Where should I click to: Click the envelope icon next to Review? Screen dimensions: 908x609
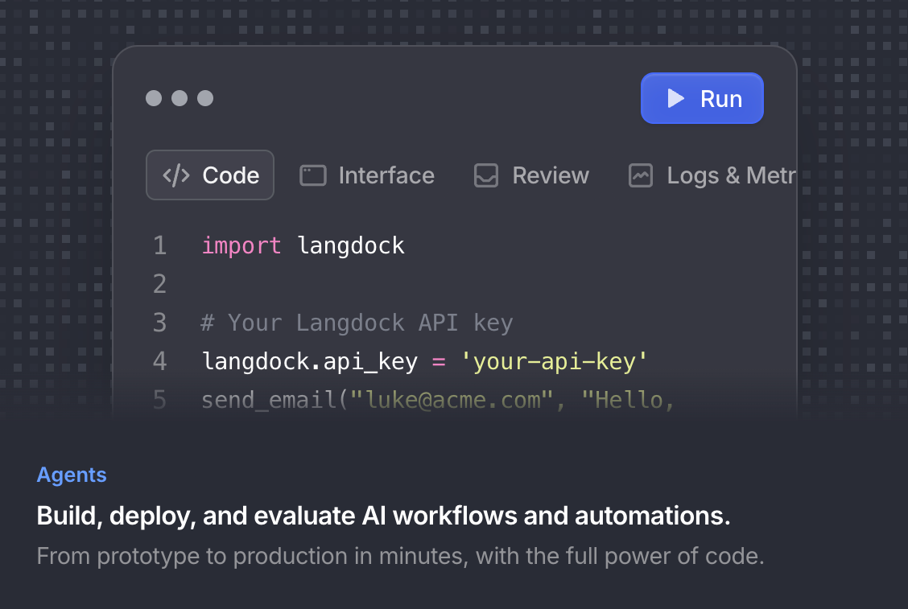[x=486, y=175]
